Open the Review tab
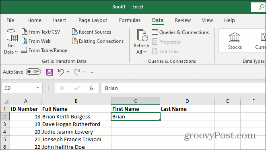266x150 pixels. tap(183, 20)
